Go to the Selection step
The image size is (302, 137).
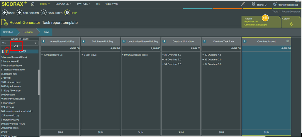[8, 32]
